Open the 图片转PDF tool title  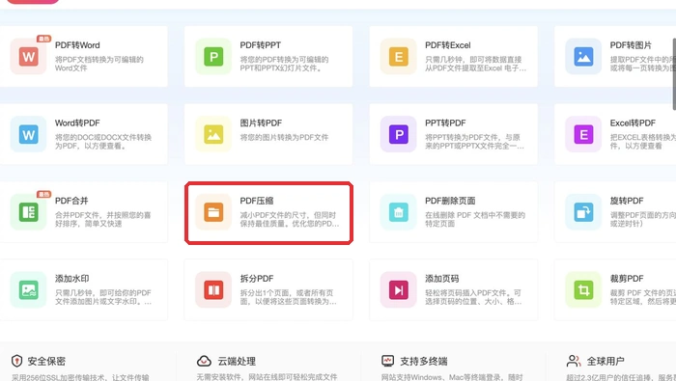click(261, 123)
